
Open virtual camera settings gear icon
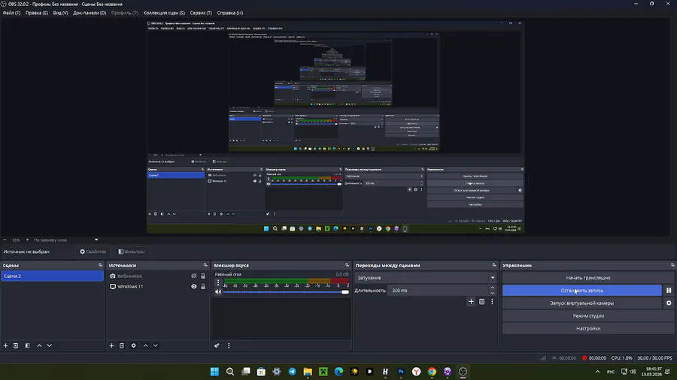669,303
